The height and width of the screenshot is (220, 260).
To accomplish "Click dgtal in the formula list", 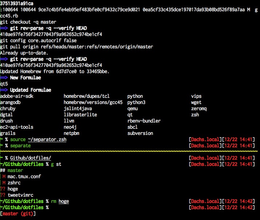I will click(6, 115).
